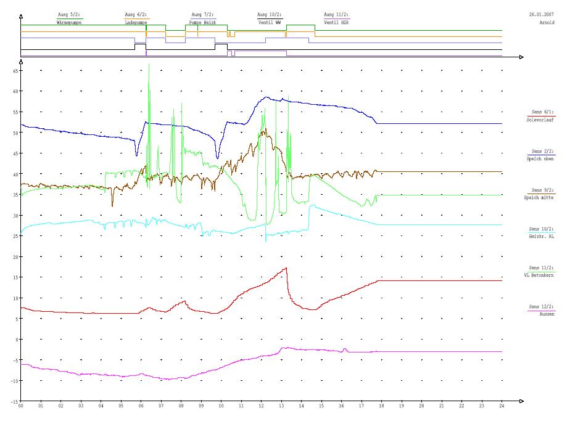Click the 65 value on the temperature axis
Viewport: 570px width, 424px height.
[15, 71]
